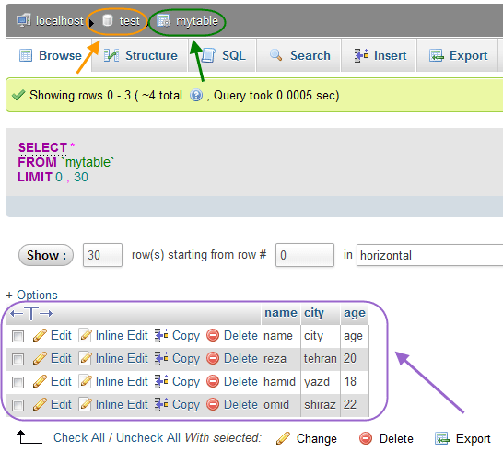Click the red Delete icon below table
This screenshot has width=503, height=452.
click(366, 438)
